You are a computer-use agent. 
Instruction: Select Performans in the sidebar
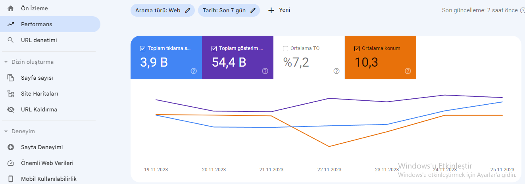[x=50, y=24]
